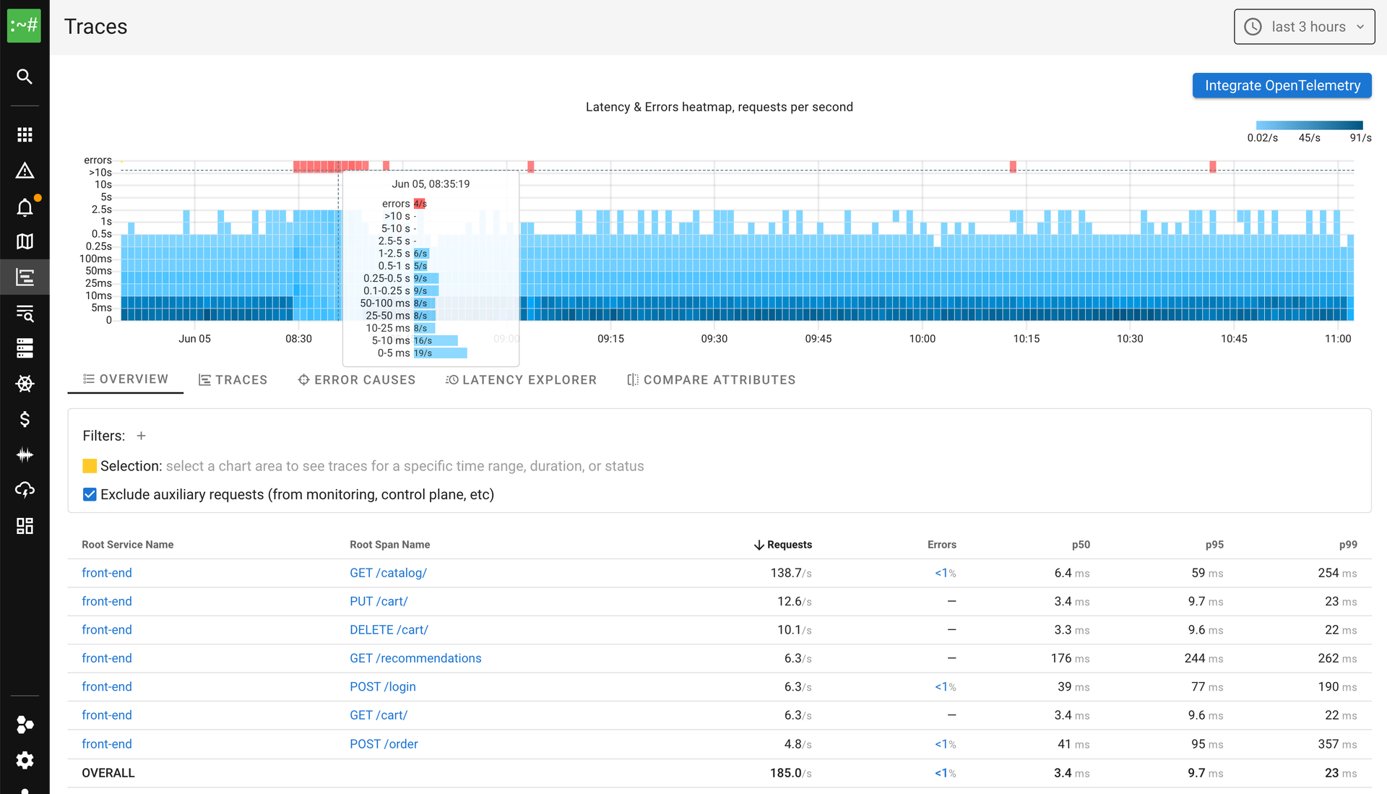
Task: Open the AI hexagons icon in sidebar
Action: [x=25, y=725]
